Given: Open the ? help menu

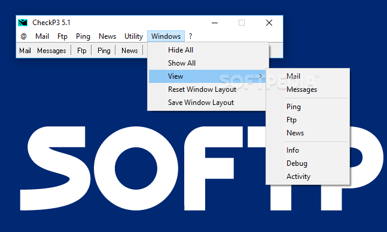Looking at the screenshot, I should tap(190, 36).
